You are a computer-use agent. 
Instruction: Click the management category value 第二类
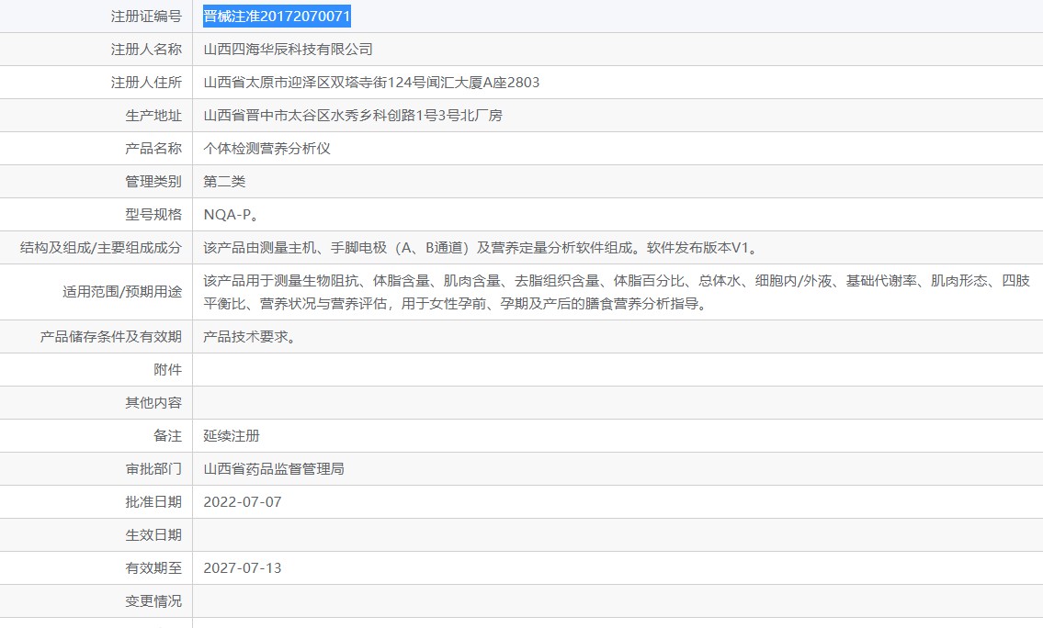pyautogui.click(x=224, y=182)
